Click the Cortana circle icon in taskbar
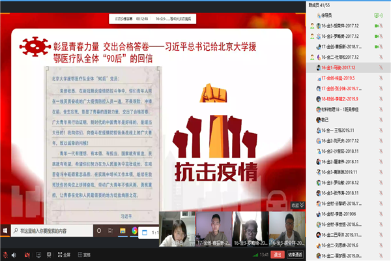Screen dimensions: 391x261 (x=99, y=231)
